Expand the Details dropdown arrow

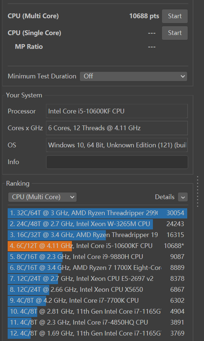[183, 197]
